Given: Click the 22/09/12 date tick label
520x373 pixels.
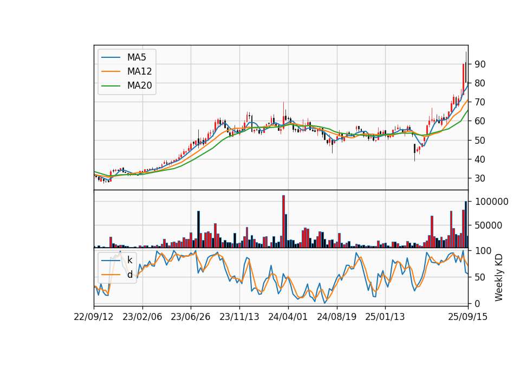Looking at the screenshot, I should coord(94,317).
